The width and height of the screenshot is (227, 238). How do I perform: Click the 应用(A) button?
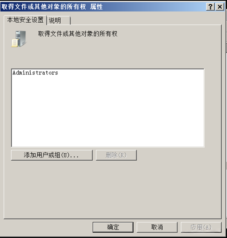[x=201, y=227]
